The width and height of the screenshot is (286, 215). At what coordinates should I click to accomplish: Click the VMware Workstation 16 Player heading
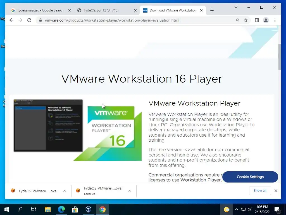coord(142,79)
